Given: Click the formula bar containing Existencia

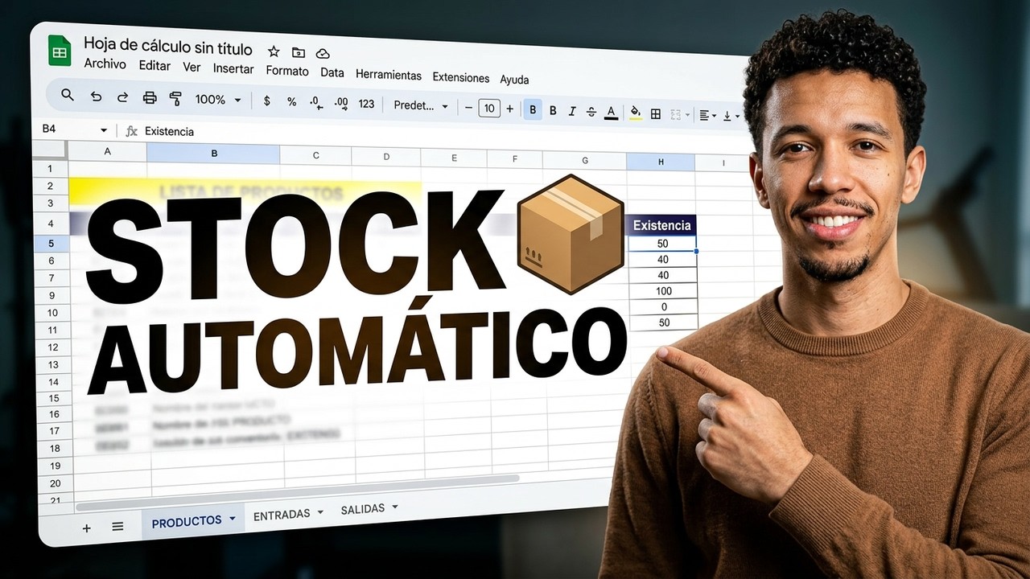Looking at the screenshot, I should [435, 137].
